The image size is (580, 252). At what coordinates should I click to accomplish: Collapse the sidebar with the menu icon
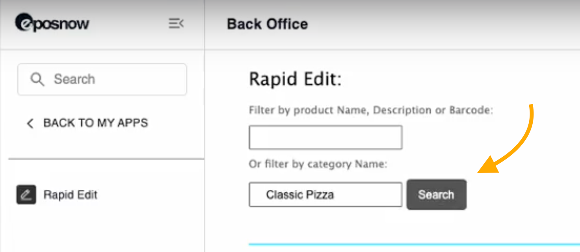click(176, 24)
